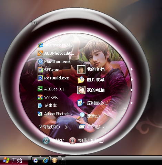
Task: Click 注销(L) log off button
Action: (53, 141)
